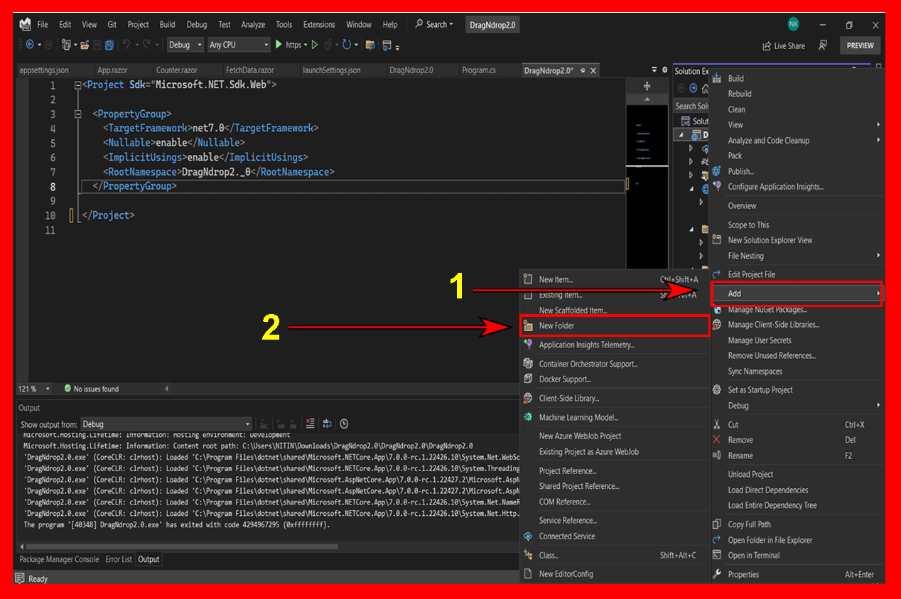Switch to the Error List panel
Viewport: 901px width, 599px height.
pos(118,559)
